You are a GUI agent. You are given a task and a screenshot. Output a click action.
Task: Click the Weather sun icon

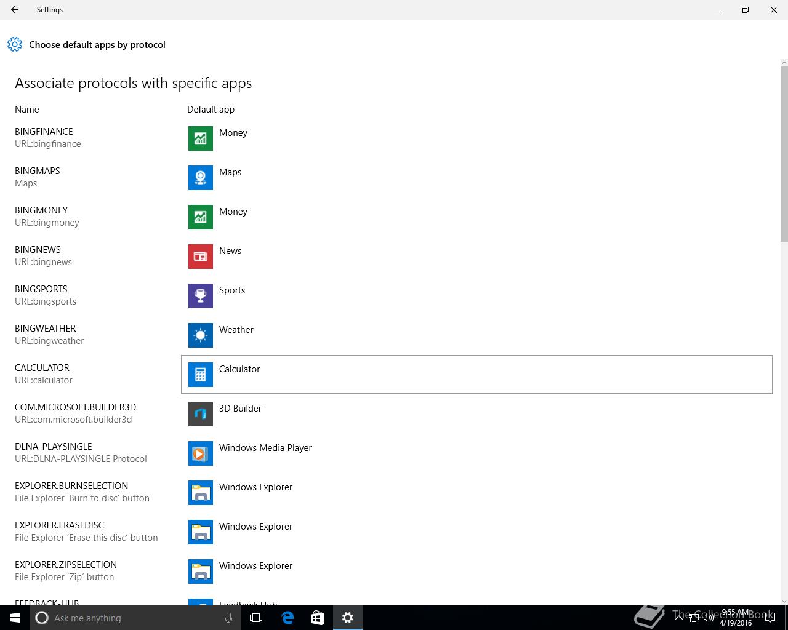click(x=201, y=335)
